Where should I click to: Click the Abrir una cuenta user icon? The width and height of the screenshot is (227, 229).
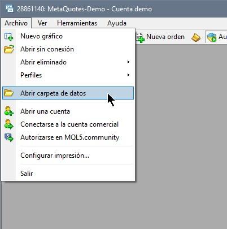pyautogui.click(x=9, y=111)
